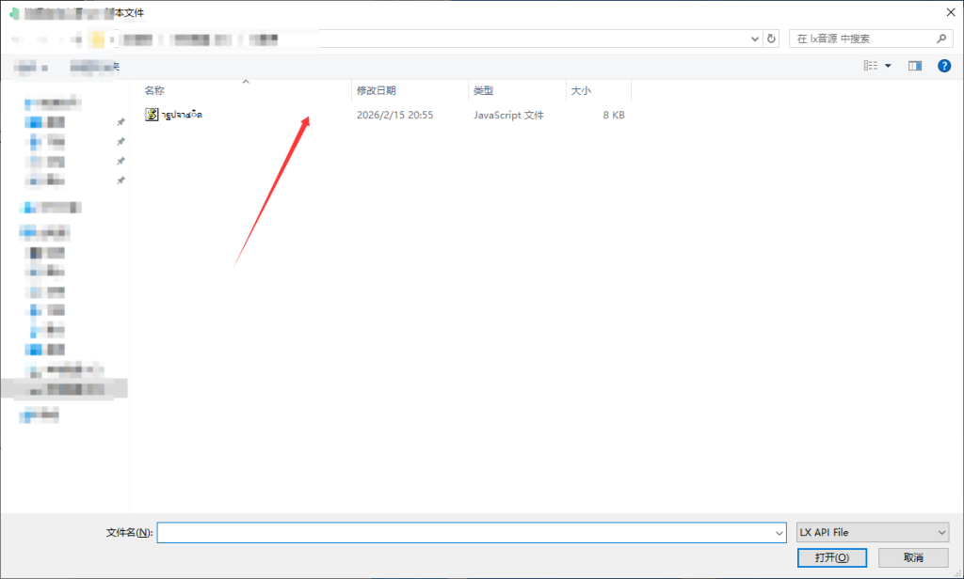Click the 打开(O) button
The image size is (964, 579).
click(x=832, y=557)
